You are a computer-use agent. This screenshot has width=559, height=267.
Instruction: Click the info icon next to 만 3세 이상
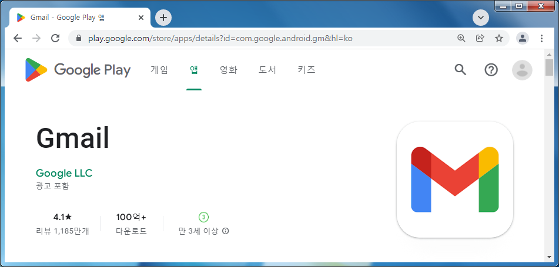[225, 231]
